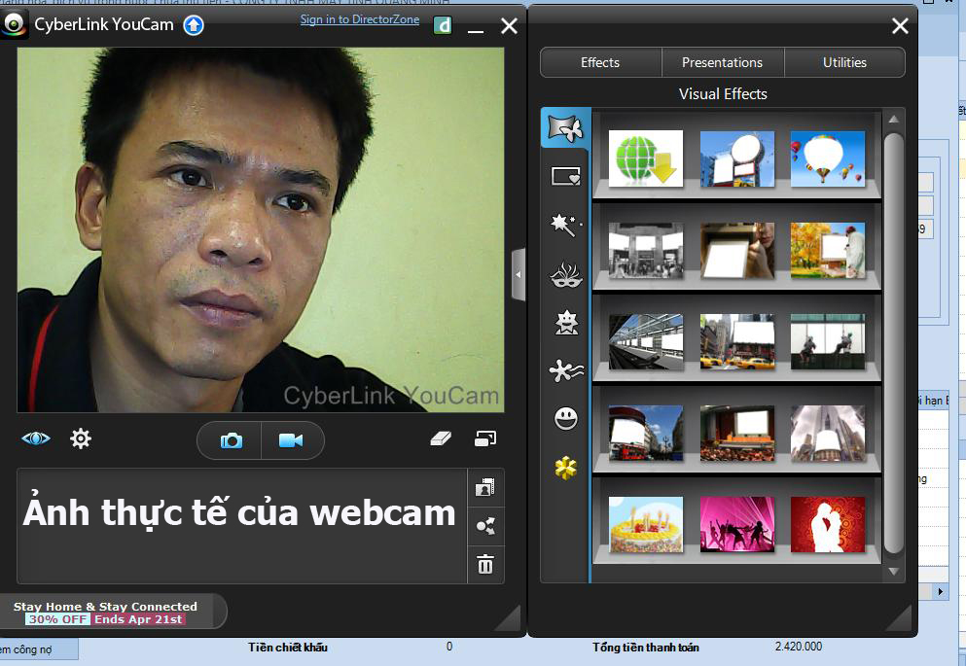Apply the handheld white card scene

click(x=736, y=250)
